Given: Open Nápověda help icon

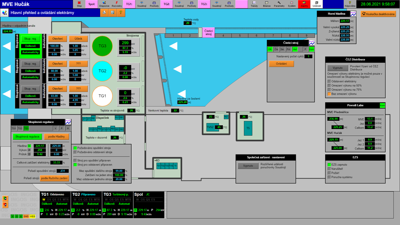Looking at the screenshot, I should 350,4.
